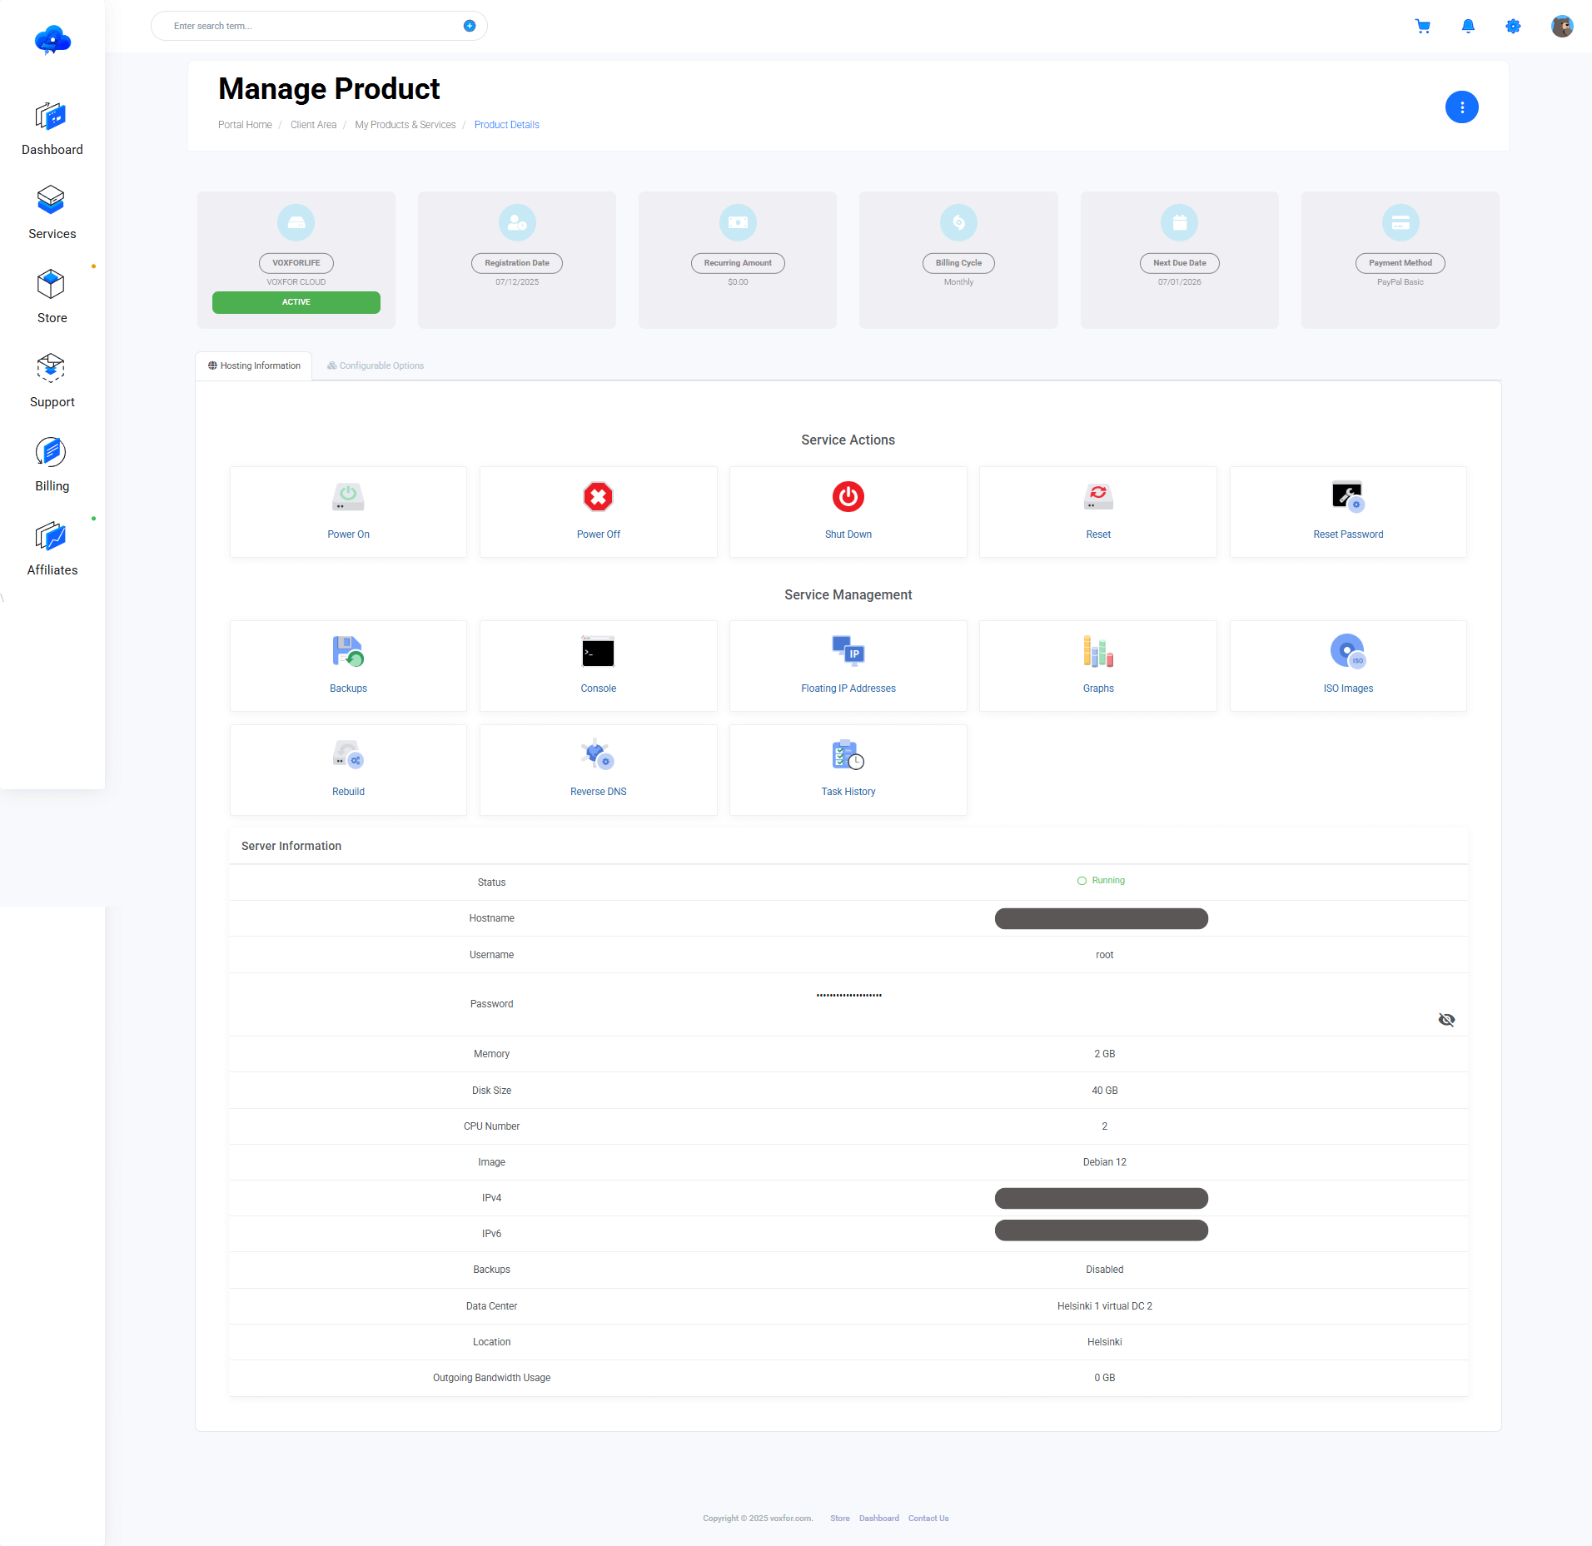This screenshot has width=1592, height=1546.
Task: Open the server Console
Action: [x=598, y=665]
